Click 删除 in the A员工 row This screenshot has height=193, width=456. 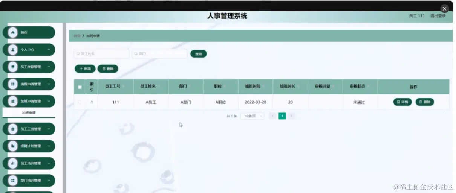(425, 102)
